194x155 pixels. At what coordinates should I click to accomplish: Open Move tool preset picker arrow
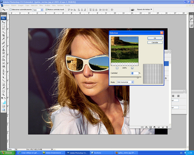(7, 10)
